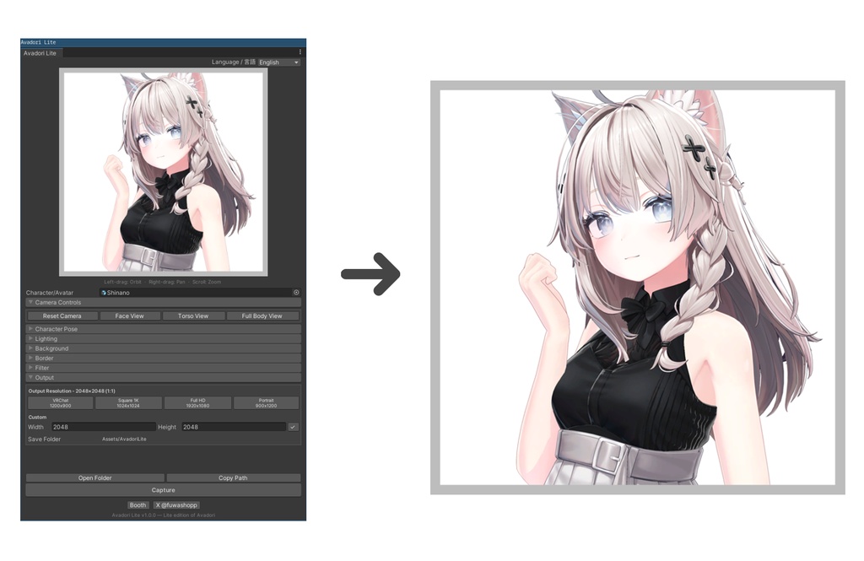The image size is (864, 561).
Task: Open the Avadori Lite window options menu (three dots)
Action: click(300, 52)
